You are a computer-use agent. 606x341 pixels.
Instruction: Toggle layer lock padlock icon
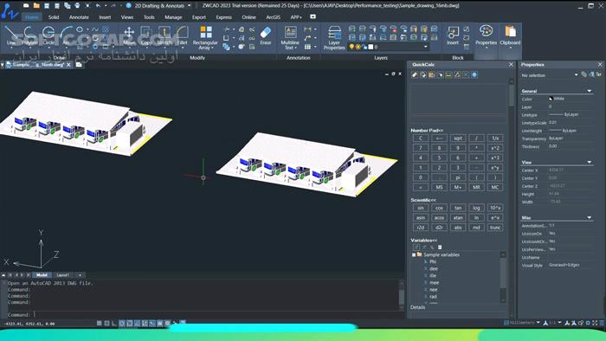click(364, 47)
